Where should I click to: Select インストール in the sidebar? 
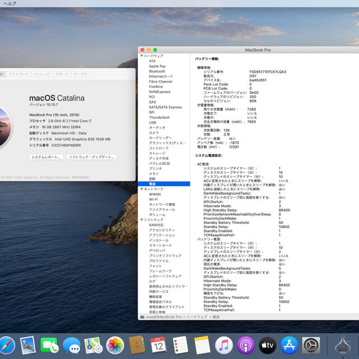click(x=159, y=240)
